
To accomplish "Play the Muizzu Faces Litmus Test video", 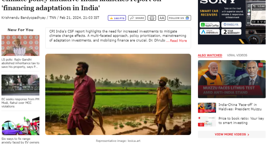I will coord(232,79).
